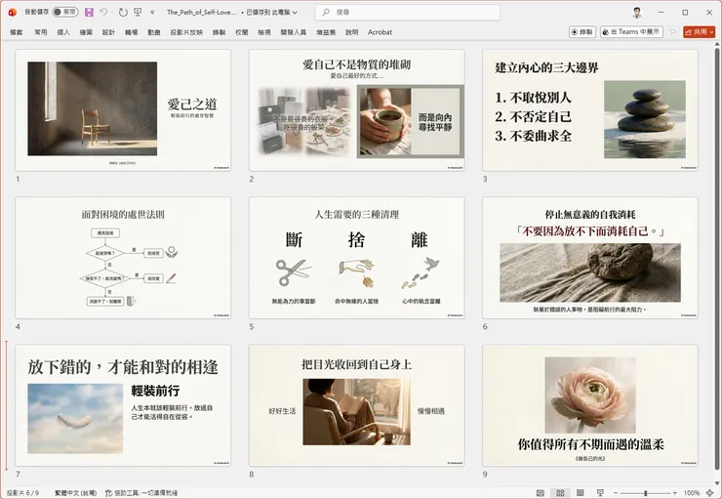This screenshot has width=722, height=499.
Task: Select slide 1 thumbnail 愛己之道
Action: [x=123, y=110]
